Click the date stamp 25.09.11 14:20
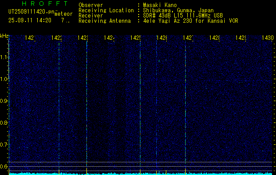This screenshot has width=276, height=175. [30, 21]
